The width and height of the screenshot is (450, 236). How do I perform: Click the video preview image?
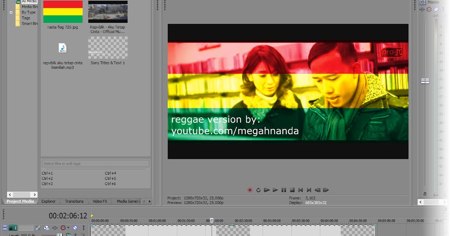(x=288, y=91)
